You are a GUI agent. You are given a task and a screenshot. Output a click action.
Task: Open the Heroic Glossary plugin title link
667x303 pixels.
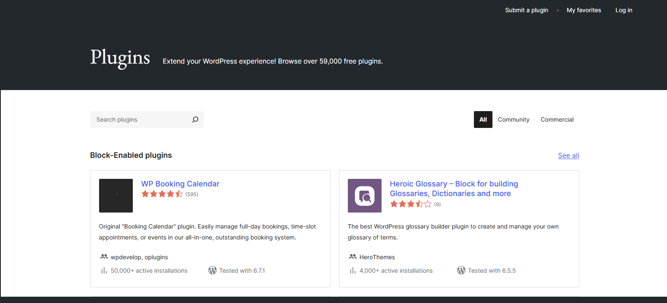(x=454, y=189)
